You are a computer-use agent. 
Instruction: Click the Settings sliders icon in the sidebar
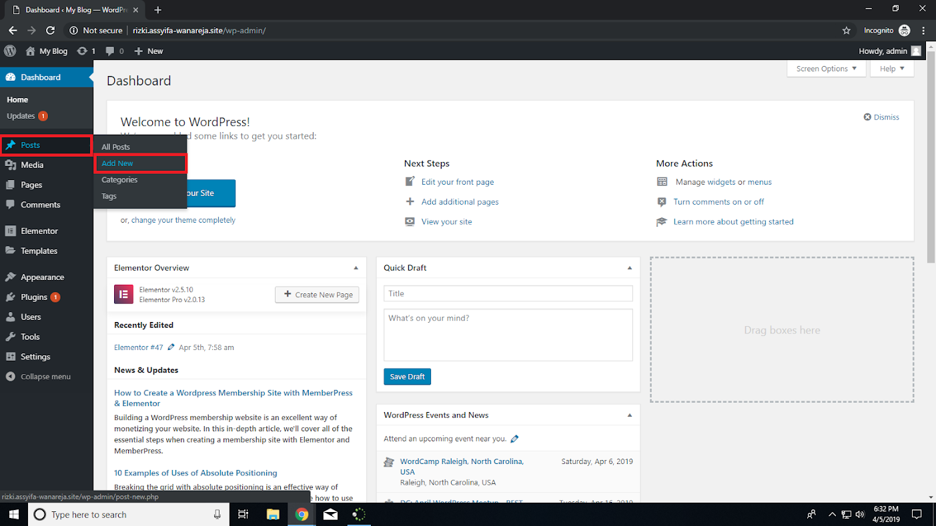tap(10, 357)
